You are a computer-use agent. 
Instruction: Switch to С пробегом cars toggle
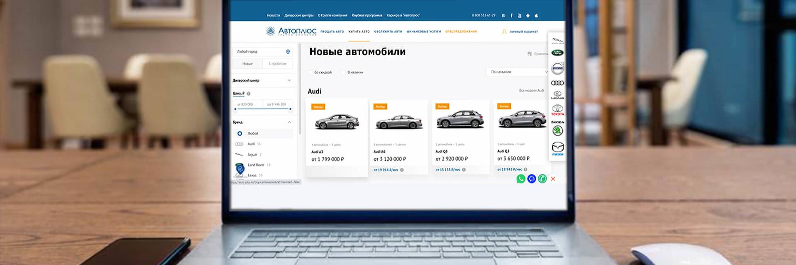tap(277, 64)
